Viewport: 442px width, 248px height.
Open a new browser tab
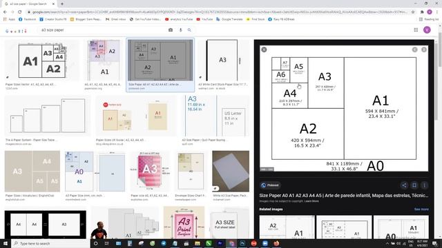click(x=61, y=4)
